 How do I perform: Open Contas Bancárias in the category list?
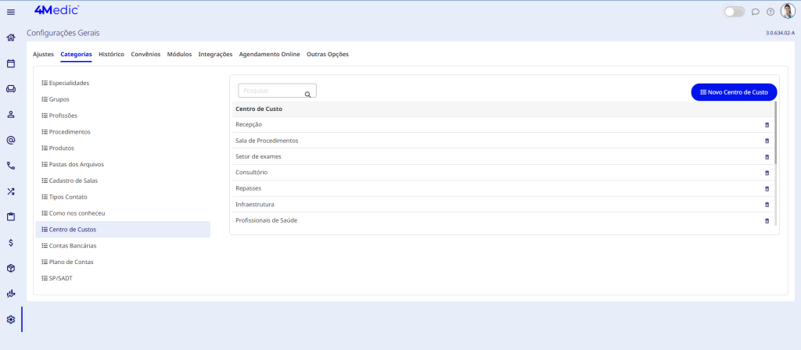click(x=73, y=245)
